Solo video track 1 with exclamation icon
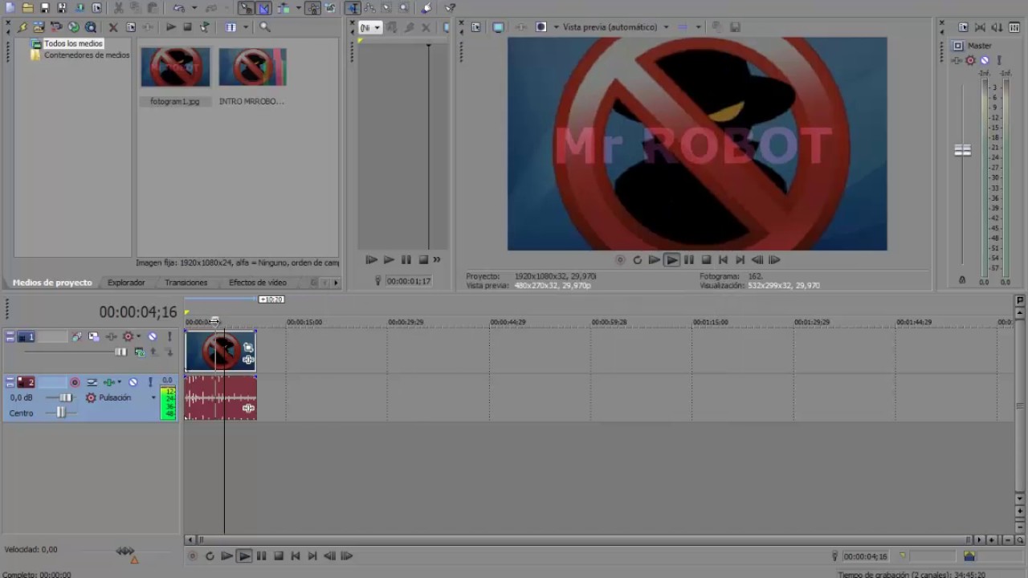1028x578 pixels. (x=169, y=336)
